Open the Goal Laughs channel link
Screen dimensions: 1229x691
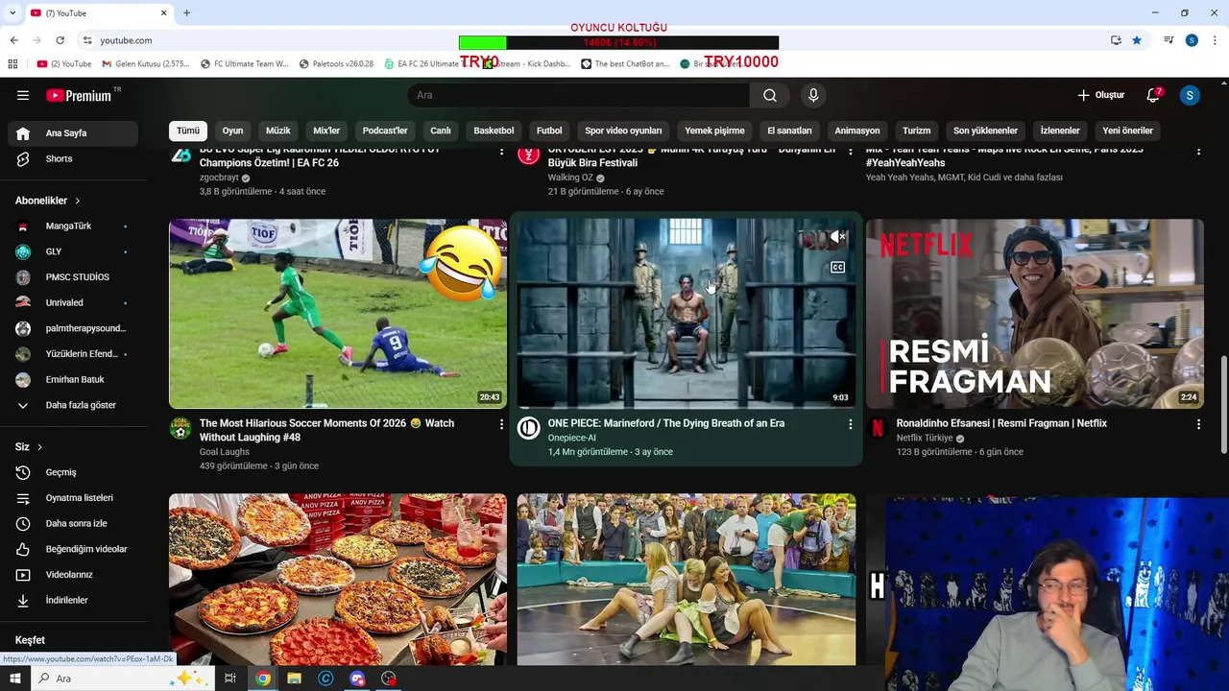[224, 452]
